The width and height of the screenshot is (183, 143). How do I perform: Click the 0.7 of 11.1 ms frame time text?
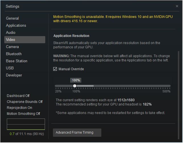pyautogui.click(x=27, y=134)
